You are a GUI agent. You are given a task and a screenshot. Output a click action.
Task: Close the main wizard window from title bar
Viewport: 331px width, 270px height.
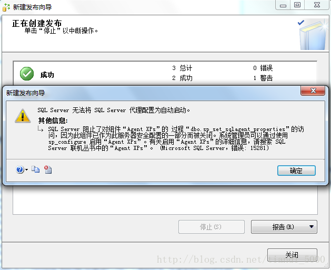[x=317, y=5]
